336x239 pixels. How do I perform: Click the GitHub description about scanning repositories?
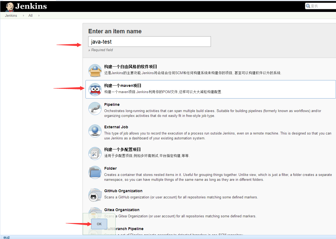[181, 197]
